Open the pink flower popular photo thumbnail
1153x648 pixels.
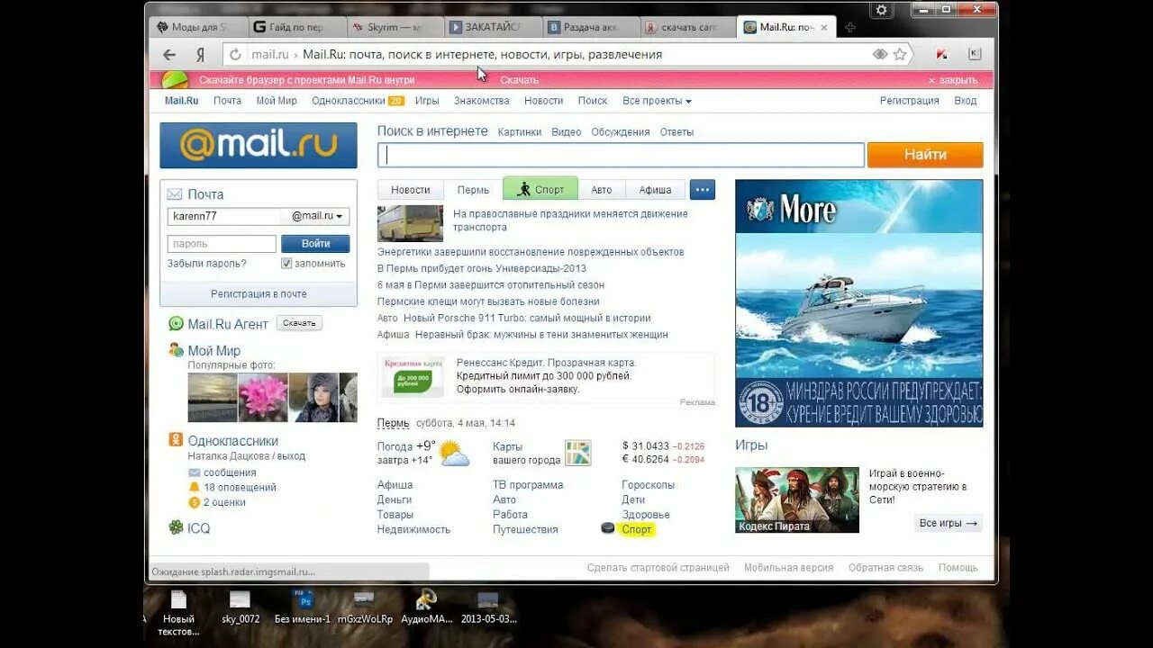(x=263, y=398)
